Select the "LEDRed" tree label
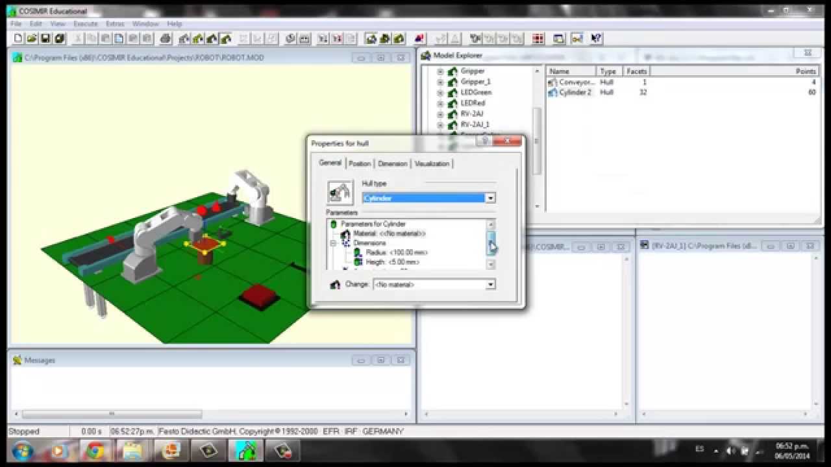The image size is (831, 467). [473, 103]
